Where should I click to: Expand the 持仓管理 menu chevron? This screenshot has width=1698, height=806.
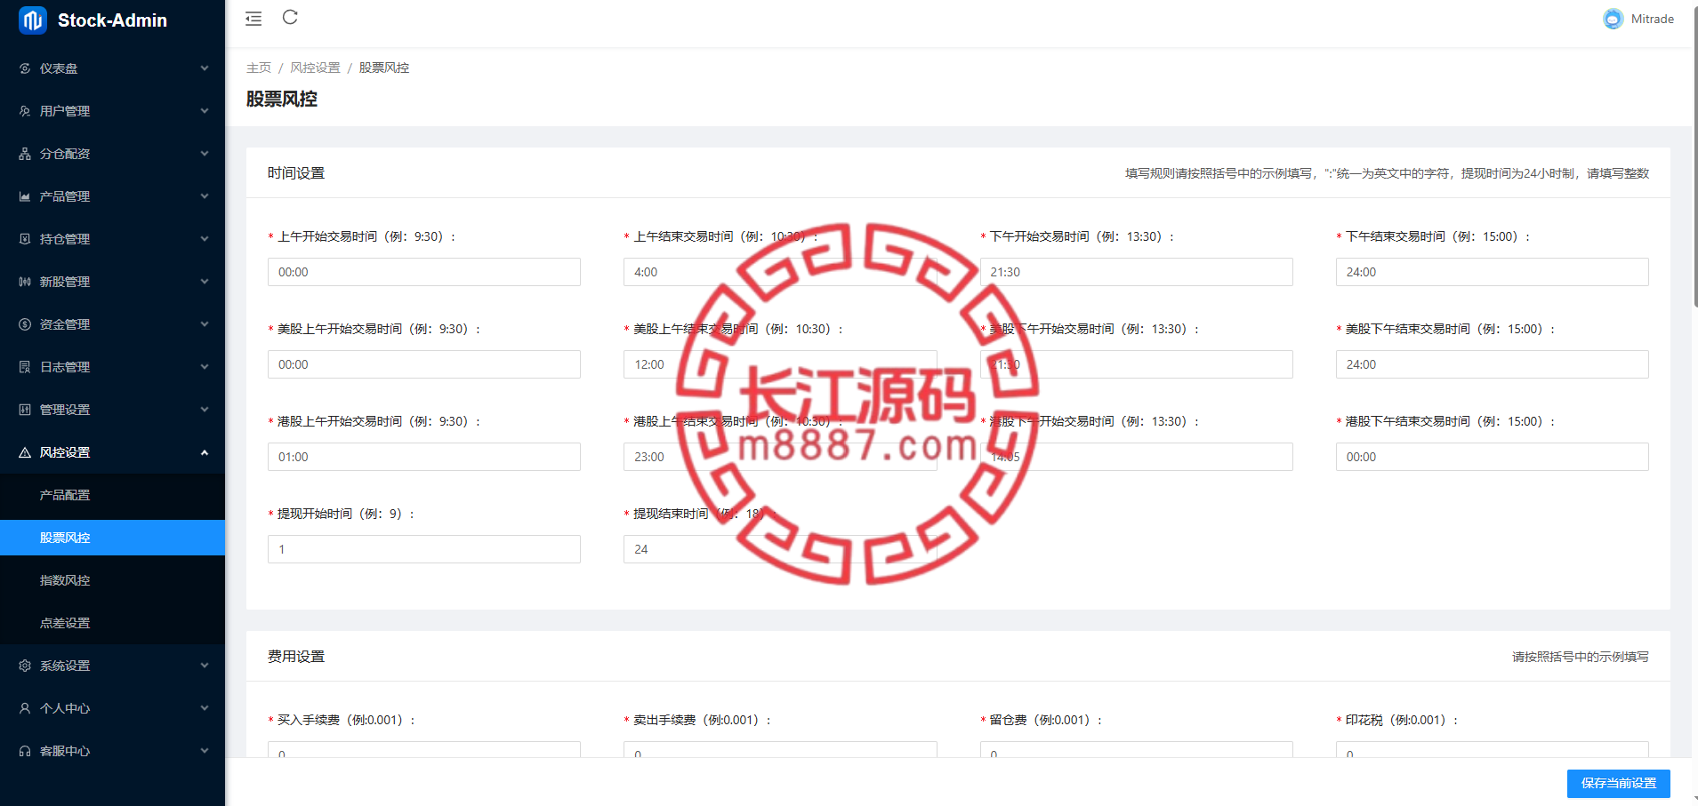tap(205, 239)
